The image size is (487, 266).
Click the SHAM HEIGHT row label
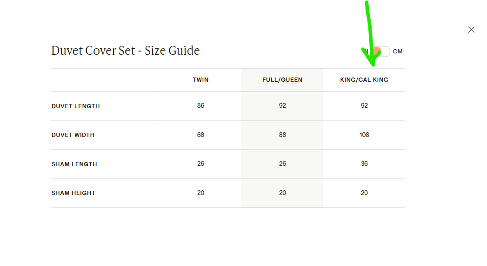[73, 193]
